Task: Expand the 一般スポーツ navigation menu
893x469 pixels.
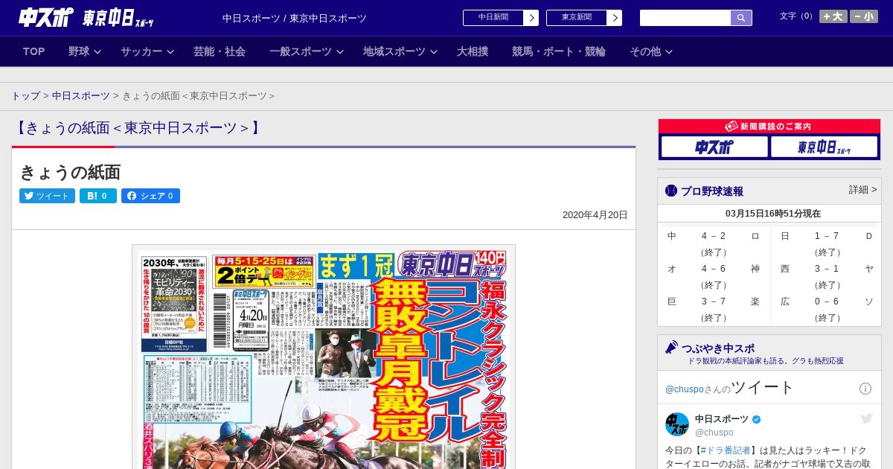Action: [x=307, y=51]
